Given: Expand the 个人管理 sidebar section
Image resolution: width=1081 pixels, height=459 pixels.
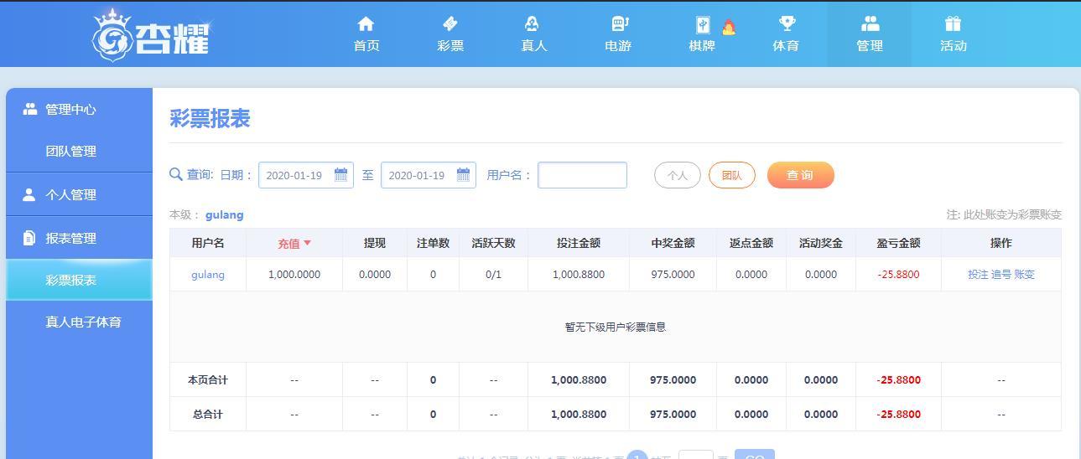Looking at the screenshot, I should tap(70, 195).
